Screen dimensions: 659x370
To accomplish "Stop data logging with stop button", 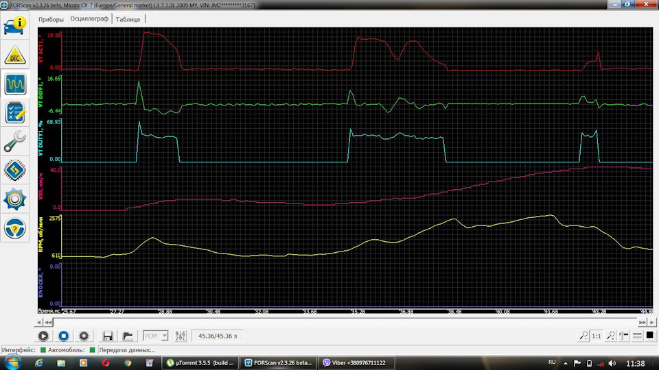I will tap(63, 336).
